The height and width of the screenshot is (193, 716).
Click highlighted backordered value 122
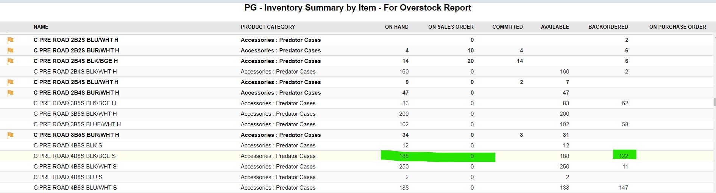click(x=624, y=156)
